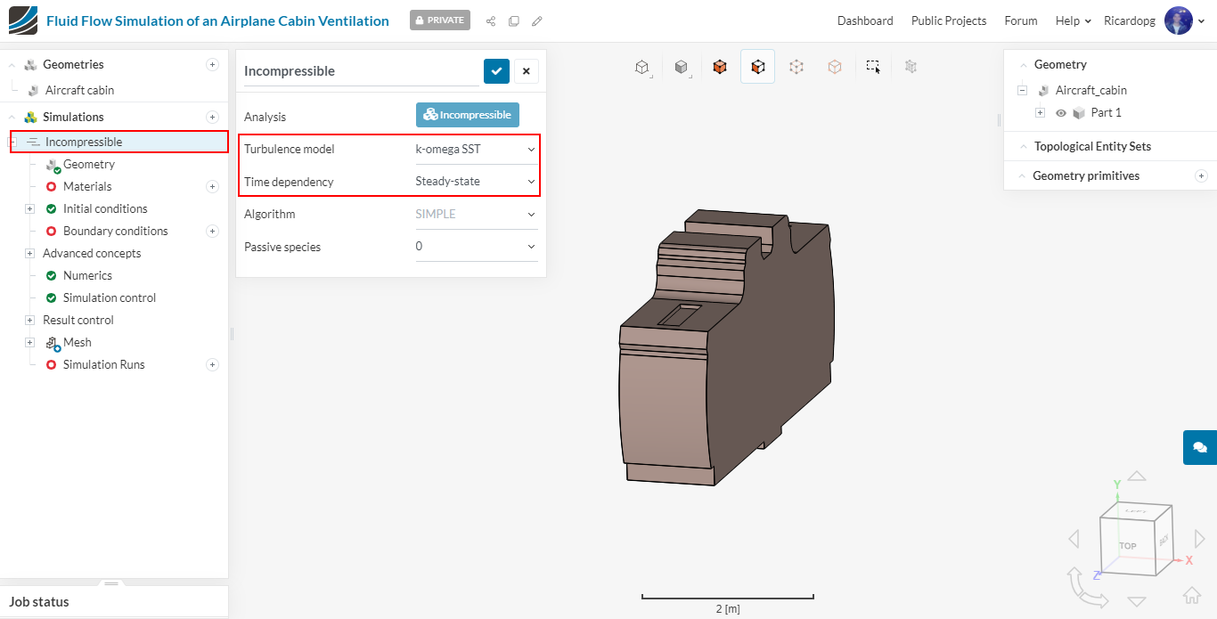Image resolution: width=1217 pixels, height=619 pixels.
Task: Click the copy project icon
Action: (514, 20)
